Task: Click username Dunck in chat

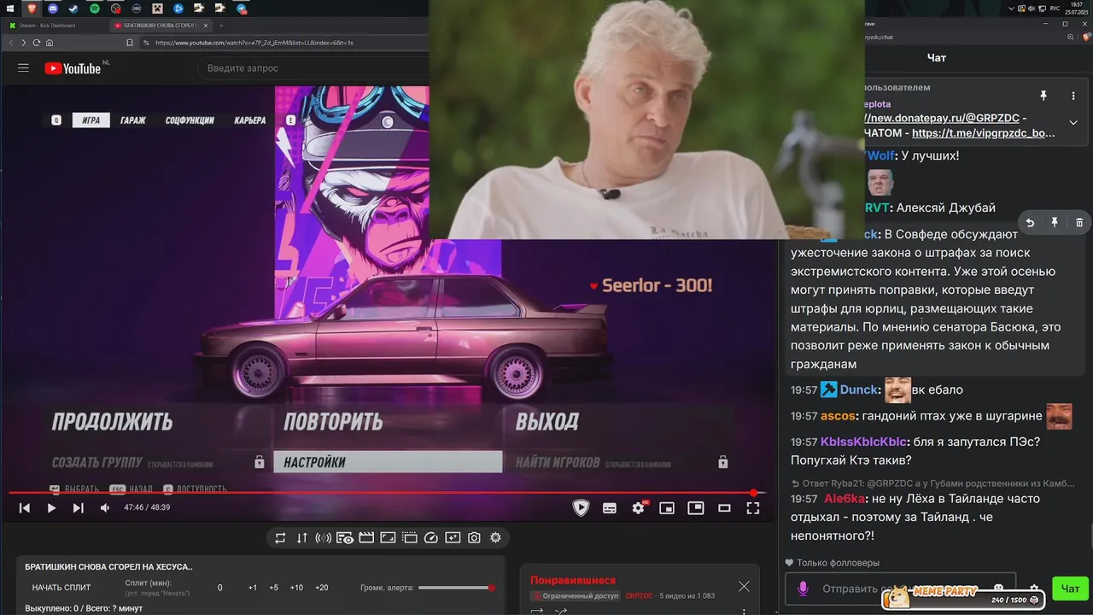Action: point(858,389)
